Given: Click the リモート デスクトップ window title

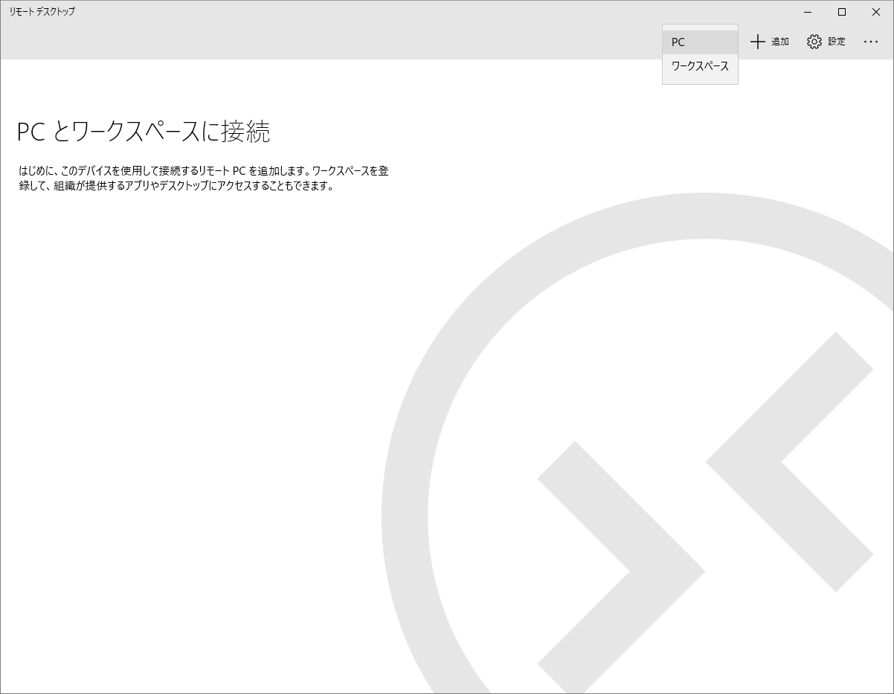Looking at the screenshot, I should [x=42, y=12].
